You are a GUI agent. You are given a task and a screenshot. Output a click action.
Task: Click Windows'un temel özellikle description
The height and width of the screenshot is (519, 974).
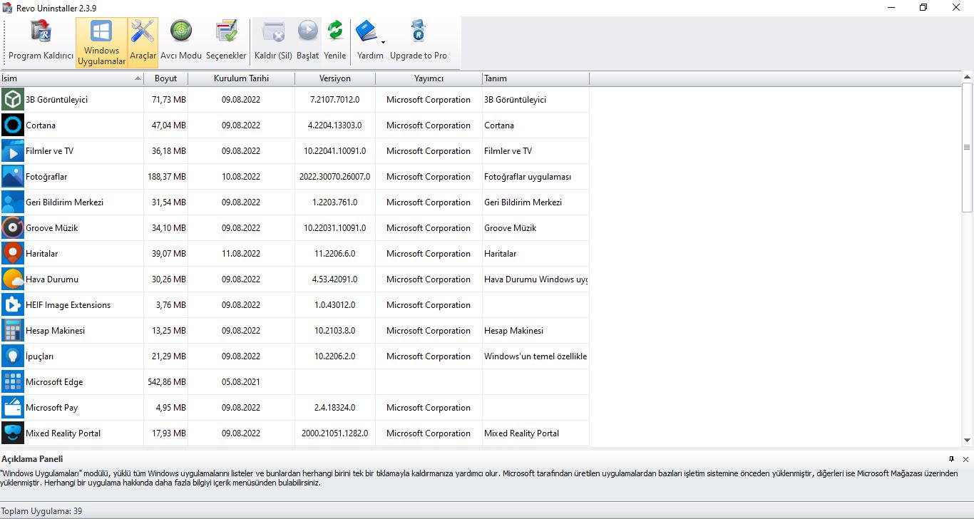pos(535,356)
